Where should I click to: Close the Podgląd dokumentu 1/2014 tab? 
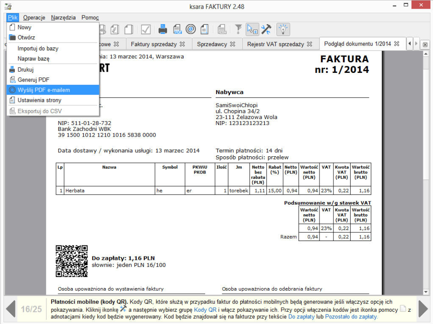(x=397, y=44)
